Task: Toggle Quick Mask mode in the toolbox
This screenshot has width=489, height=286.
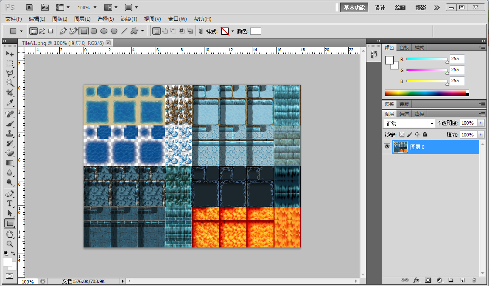Action: tap(10, 276)
